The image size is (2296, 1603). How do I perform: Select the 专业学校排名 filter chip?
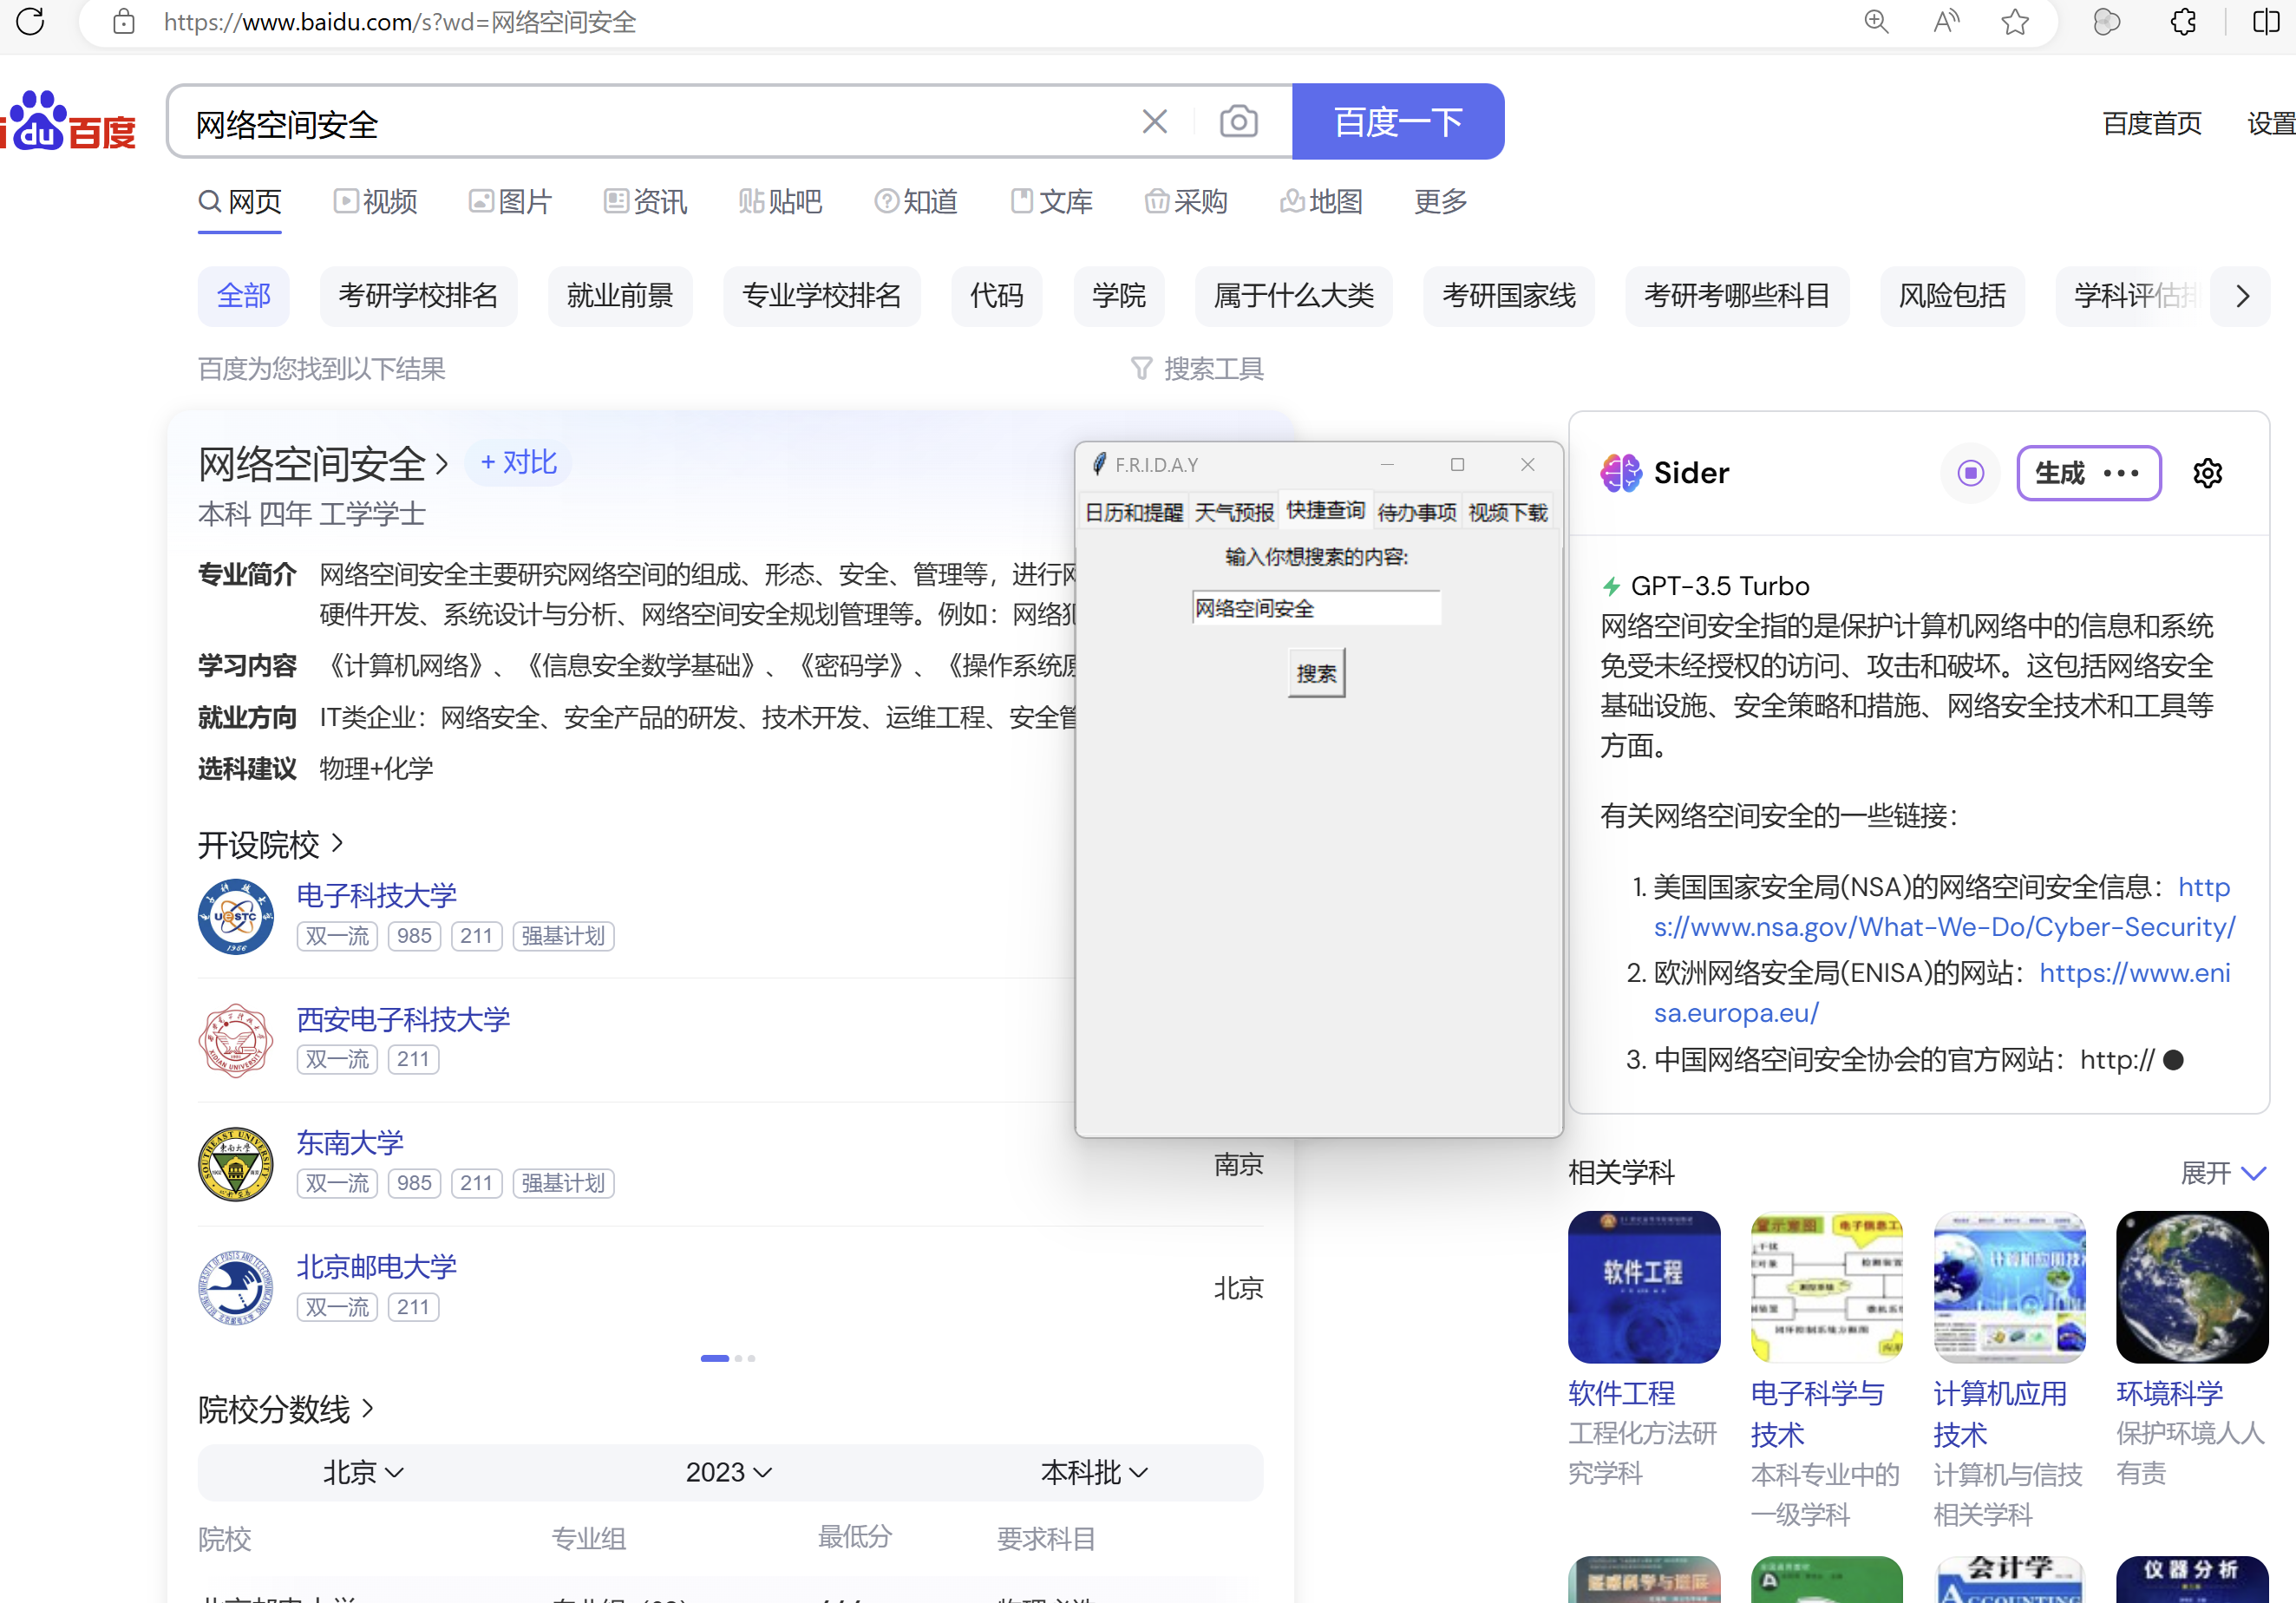(822, 296)
